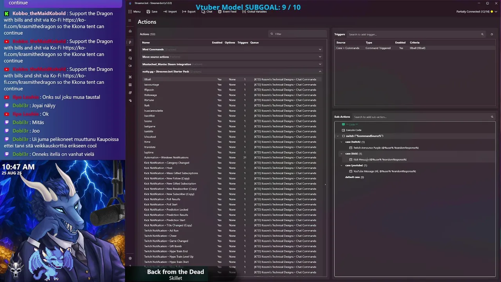Open the Import option in toolbar
The width and height of the screenshot is (501, 282).
pos(170,12)
